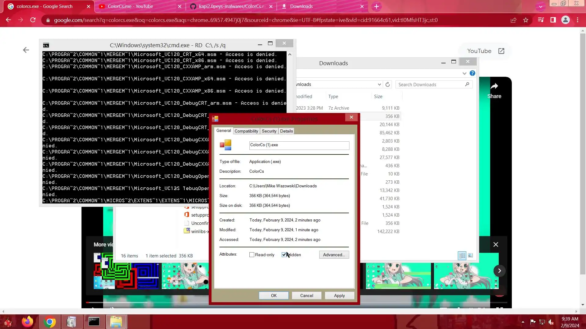The width and height of the screenshot is (586, 329).
Task: Enable the Read-only attribute checkbox
Action: (252, 255)
